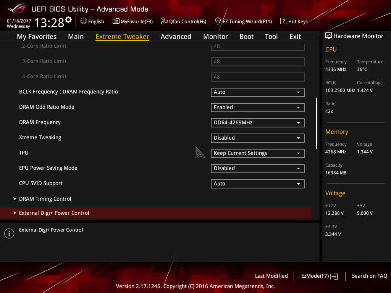Click the EzMode exit arrow icon
Screen dimensions: 391x293
(334, 276)
